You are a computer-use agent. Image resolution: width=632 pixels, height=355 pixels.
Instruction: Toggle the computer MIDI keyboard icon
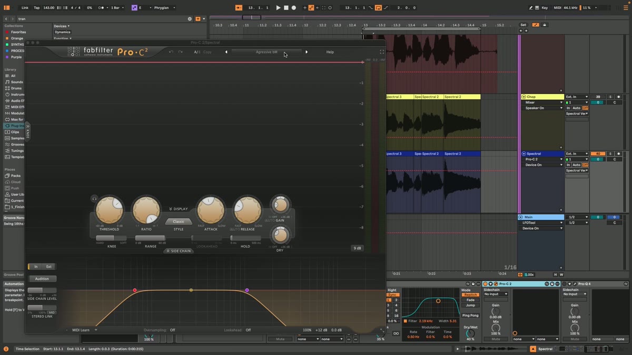pos(537,8)
